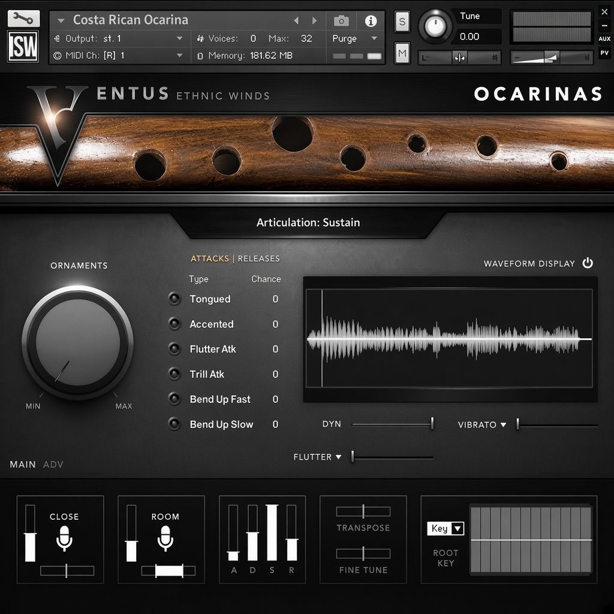Open the instrument name dropdown arrow

click(61, 21)
